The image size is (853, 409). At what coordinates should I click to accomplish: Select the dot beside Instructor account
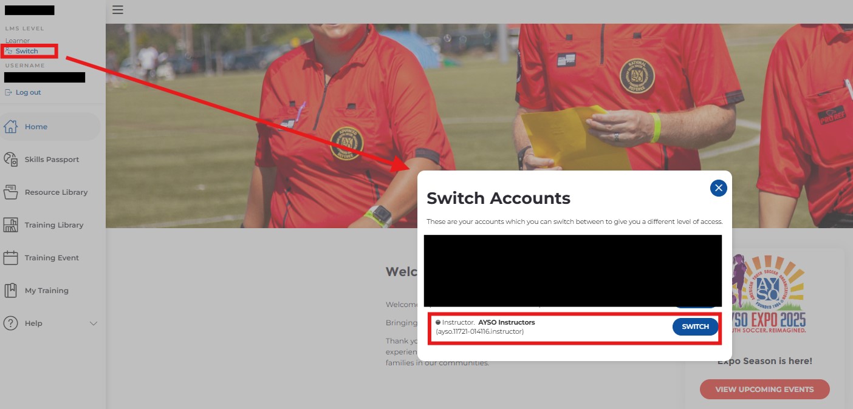[438, 322]
